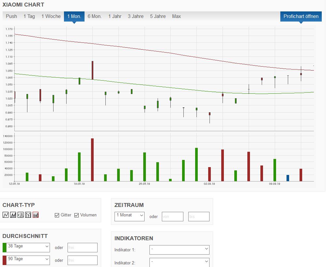The height and width of the screenshot is (267, 326).
Task: Toggle the Gitter checkbox
Action: [x=57, y=215]
